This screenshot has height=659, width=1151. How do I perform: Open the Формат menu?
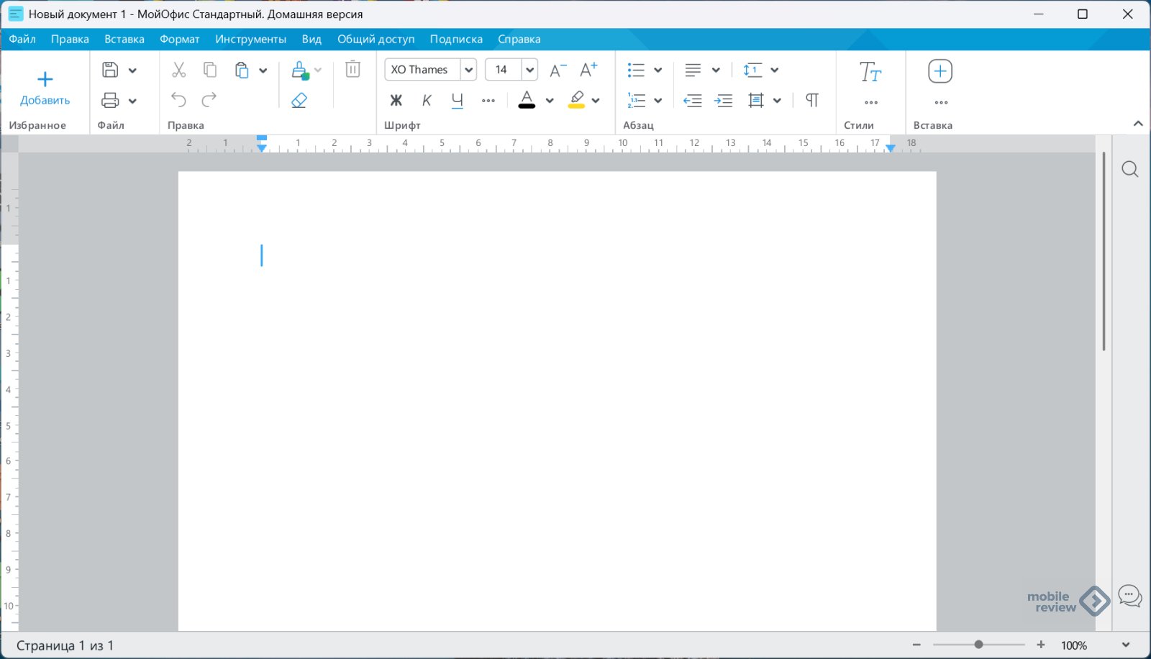(x=179, y=40)
